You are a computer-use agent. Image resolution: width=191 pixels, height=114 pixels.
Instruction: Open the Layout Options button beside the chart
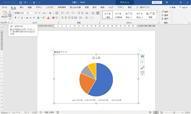142,56
